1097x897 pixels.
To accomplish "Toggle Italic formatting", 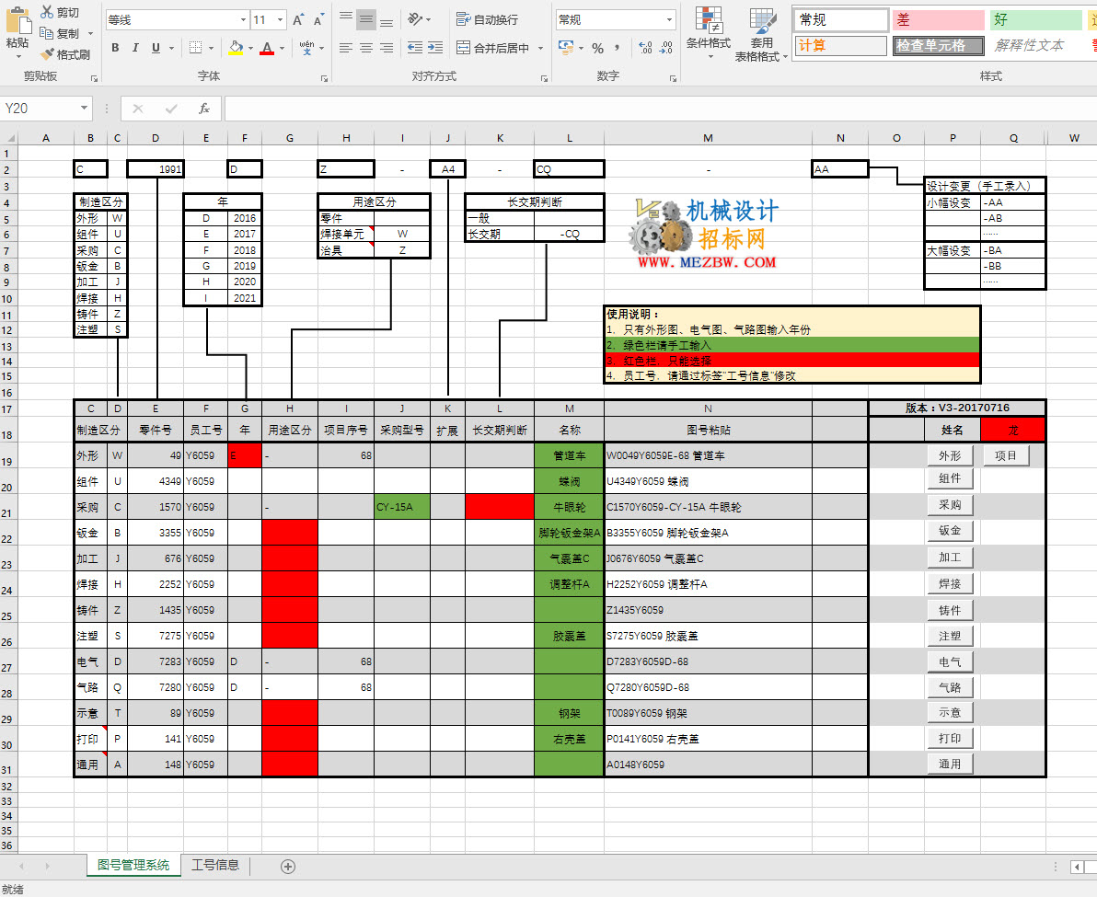I will click(x=135, y=48).
